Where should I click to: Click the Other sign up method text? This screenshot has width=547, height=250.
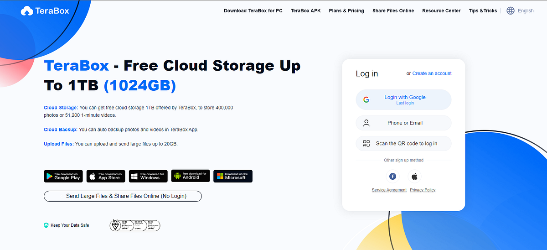coord(403,160)
